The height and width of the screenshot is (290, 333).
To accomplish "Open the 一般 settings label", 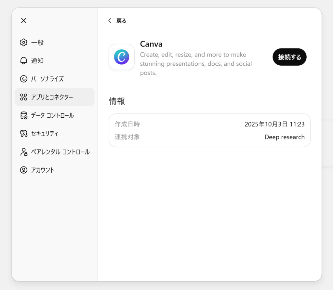I will [37, 43].
